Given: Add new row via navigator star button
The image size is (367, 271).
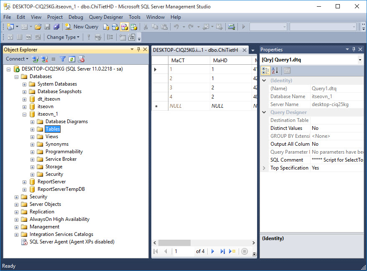Looking at the screenshot, I should (x=232, y=251).
